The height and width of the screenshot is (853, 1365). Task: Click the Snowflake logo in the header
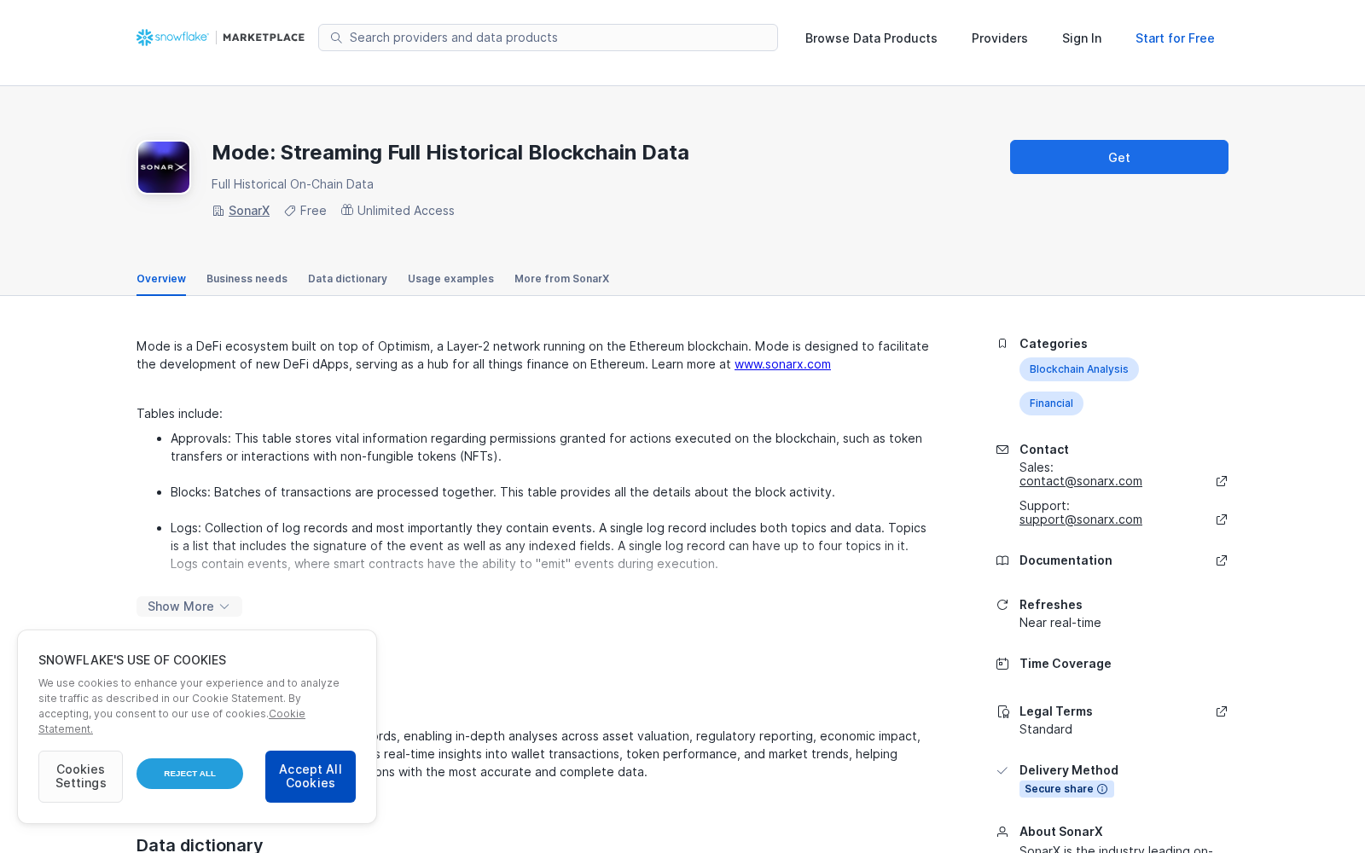coord(172,38)
